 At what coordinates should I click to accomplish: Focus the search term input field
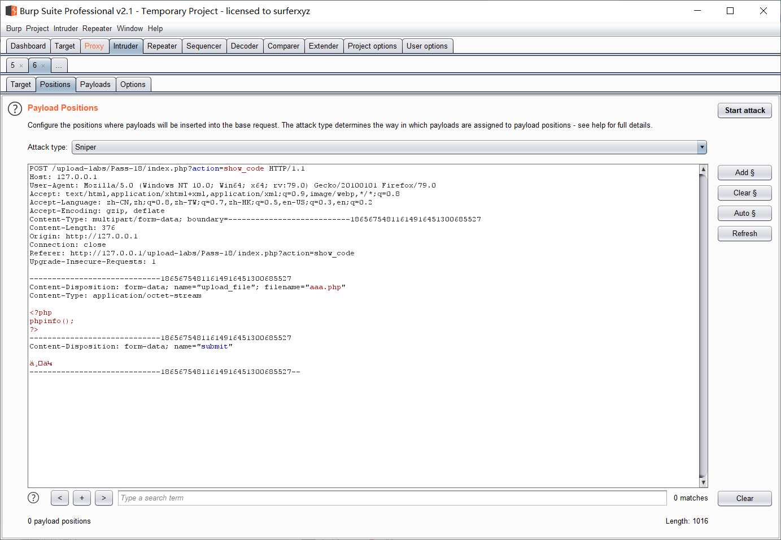[x=392, y=498]
